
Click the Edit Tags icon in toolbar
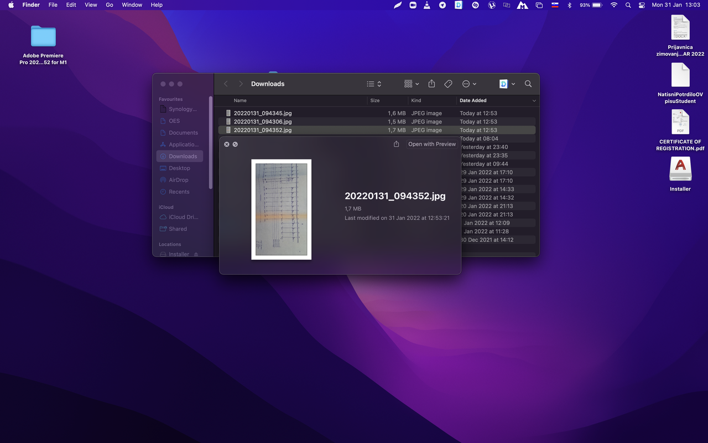click(449, 84)
